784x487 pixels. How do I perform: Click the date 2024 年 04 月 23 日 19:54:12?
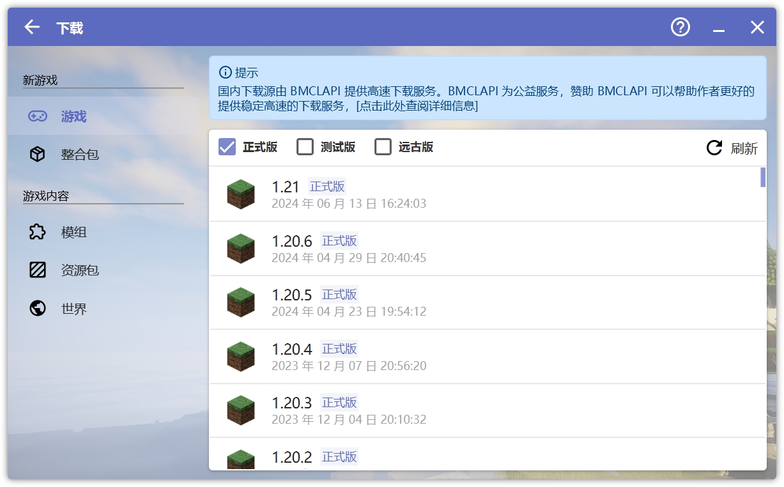[349, 312]
